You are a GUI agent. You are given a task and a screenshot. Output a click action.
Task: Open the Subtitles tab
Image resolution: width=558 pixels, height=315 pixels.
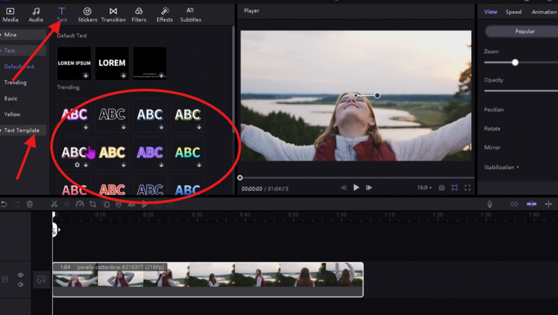click(191, 15)
